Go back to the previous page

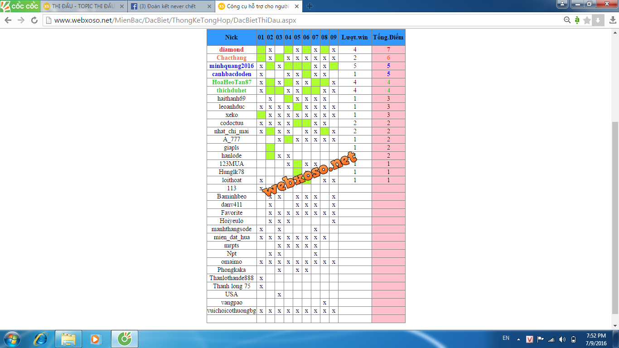8,20
